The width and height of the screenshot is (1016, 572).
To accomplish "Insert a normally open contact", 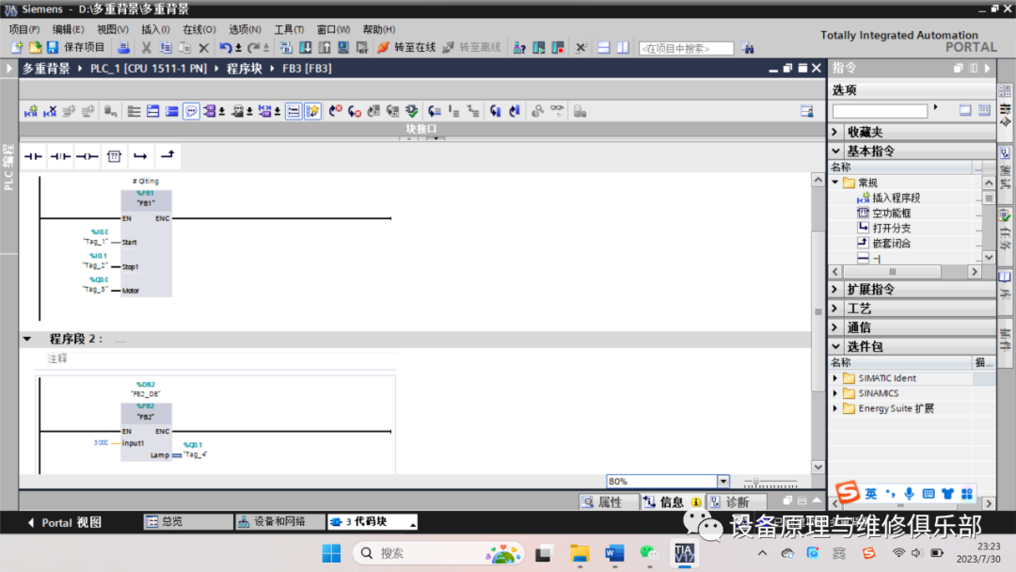I will pos(33,156).
